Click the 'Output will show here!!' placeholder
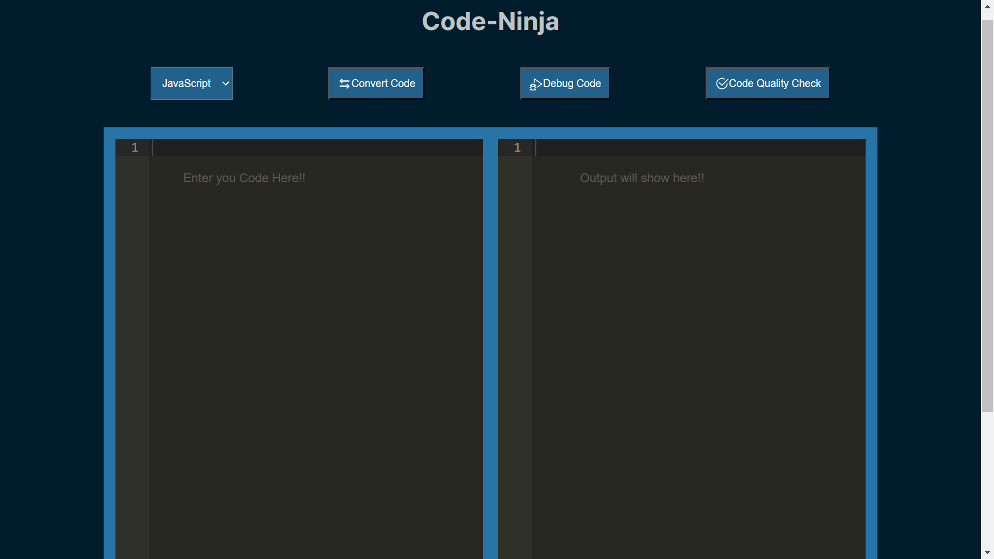 coord(641,178)
